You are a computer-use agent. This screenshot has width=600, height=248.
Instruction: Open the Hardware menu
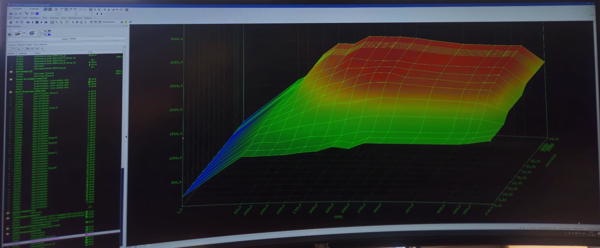tap(35, 18)
